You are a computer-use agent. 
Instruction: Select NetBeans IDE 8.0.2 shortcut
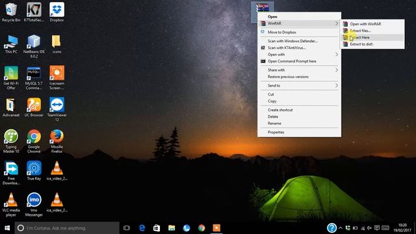pos(34,46)
